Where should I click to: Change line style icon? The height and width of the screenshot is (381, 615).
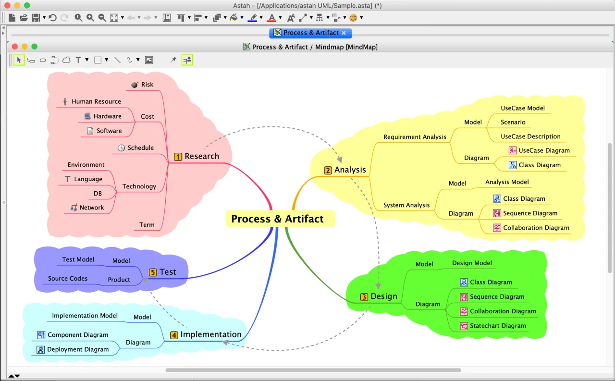pos(303,18)
